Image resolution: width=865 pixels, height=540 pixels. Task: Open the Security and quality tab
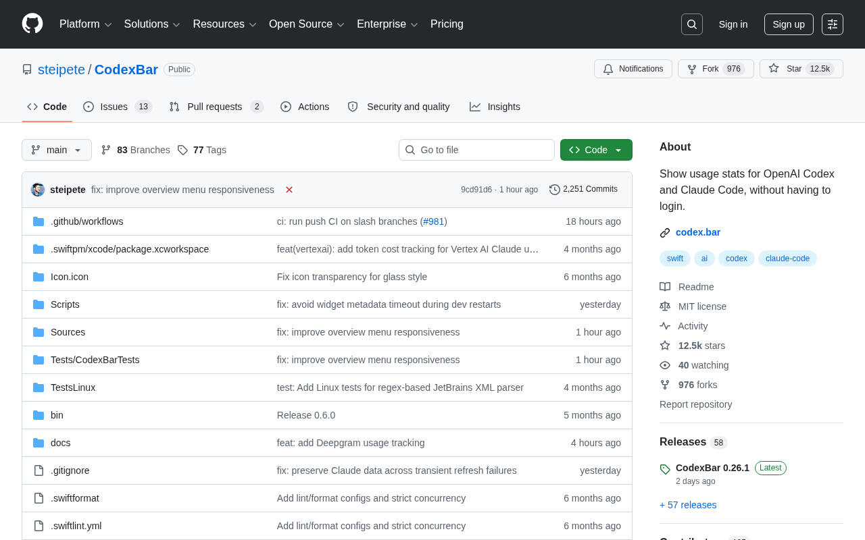[399, 107]
